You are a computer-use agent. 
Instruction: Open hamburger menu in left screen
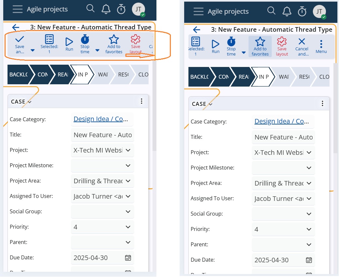(x=18, y=9)
